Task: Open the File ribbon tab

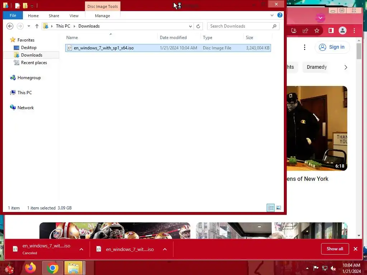Action: point(13,15)
